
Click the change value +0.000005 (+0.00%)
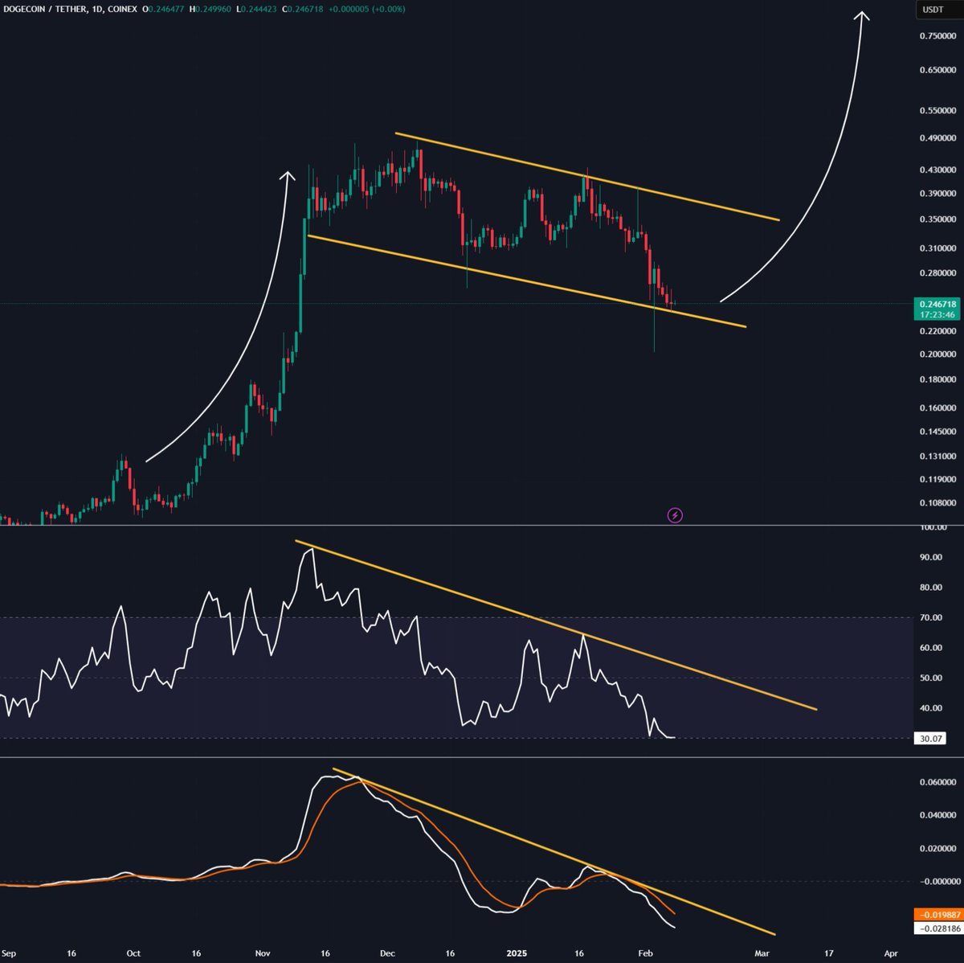[366, 9]
